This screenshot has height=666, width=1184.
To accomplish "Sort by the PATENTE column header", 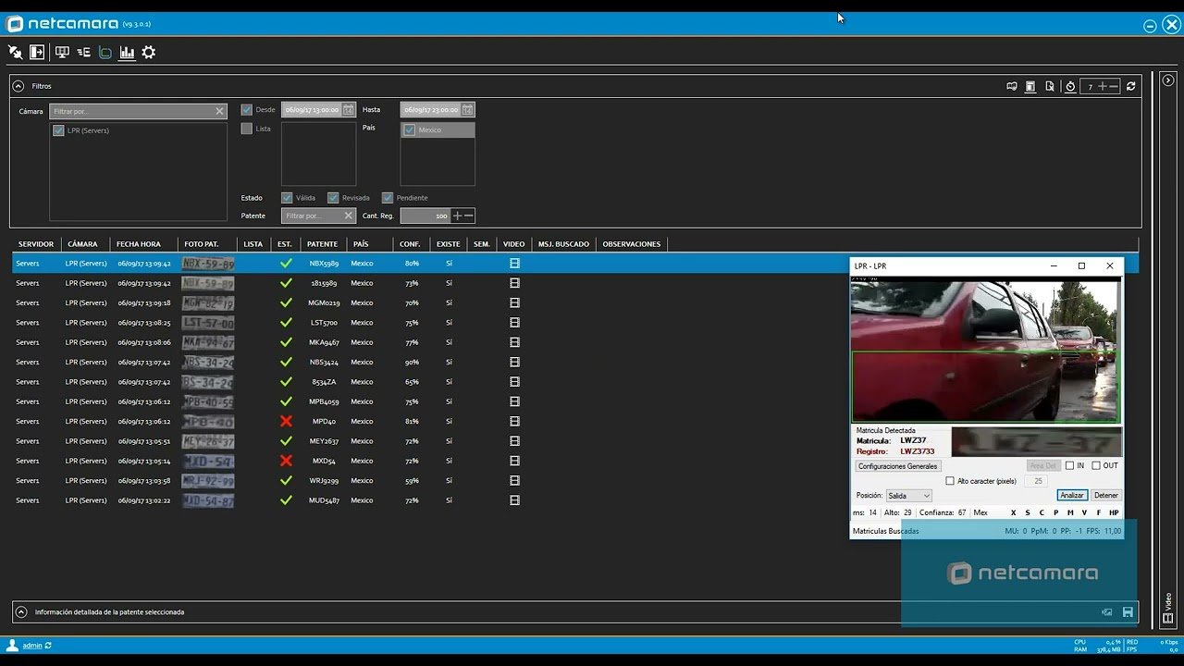I will (322, 244).
